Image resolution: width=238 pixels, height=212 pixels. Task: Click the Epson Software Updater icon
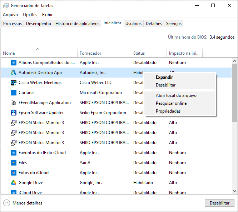click(14, 113)
